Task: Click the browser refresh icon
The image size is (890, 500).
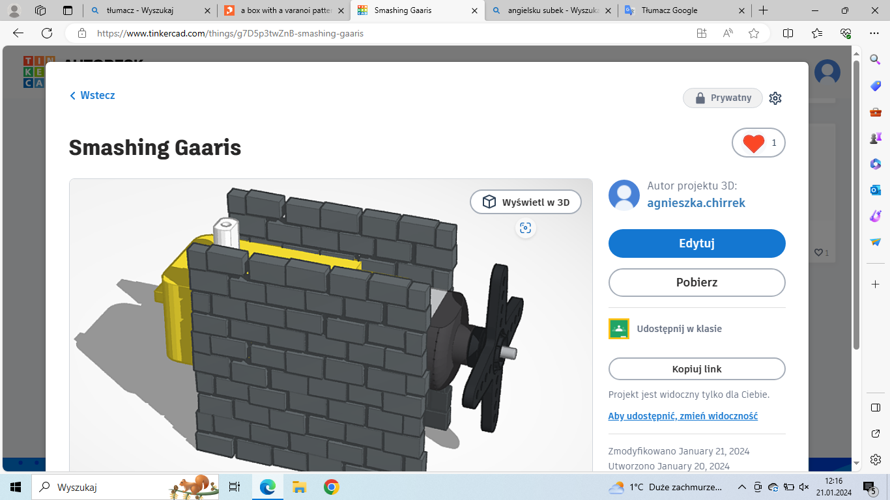Action: [47, 33]
